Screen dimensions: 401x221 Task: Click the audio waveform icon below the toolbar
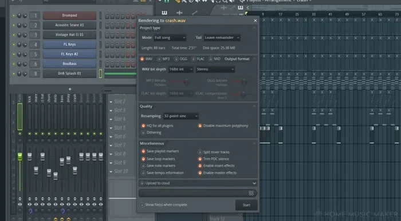[179, 13]
